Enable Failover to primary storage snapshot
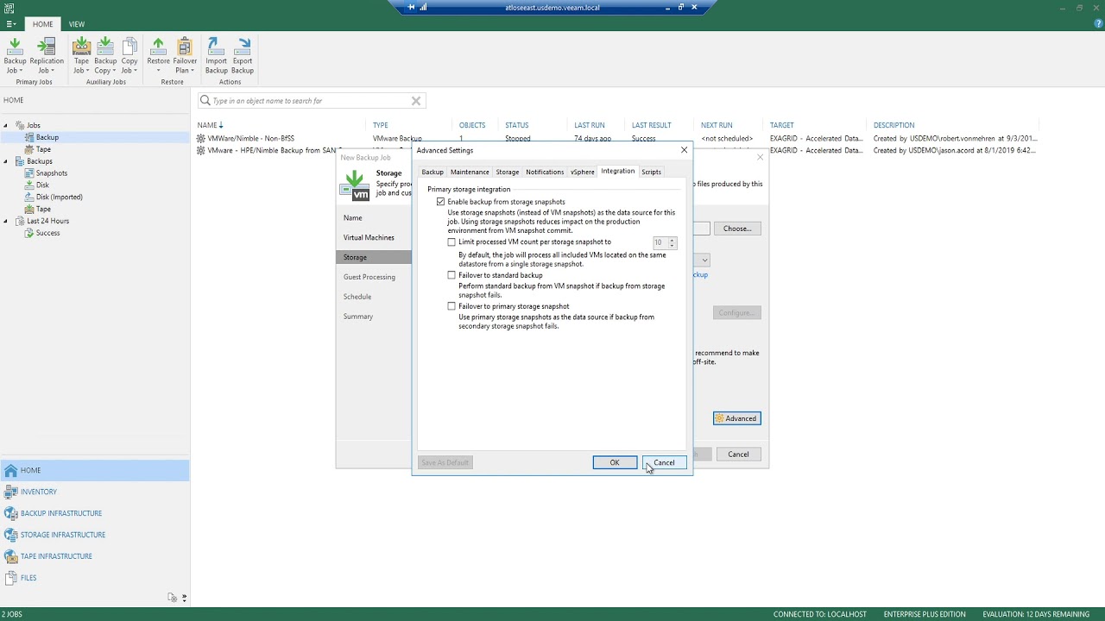1105x621 pixels. point(451,306)
